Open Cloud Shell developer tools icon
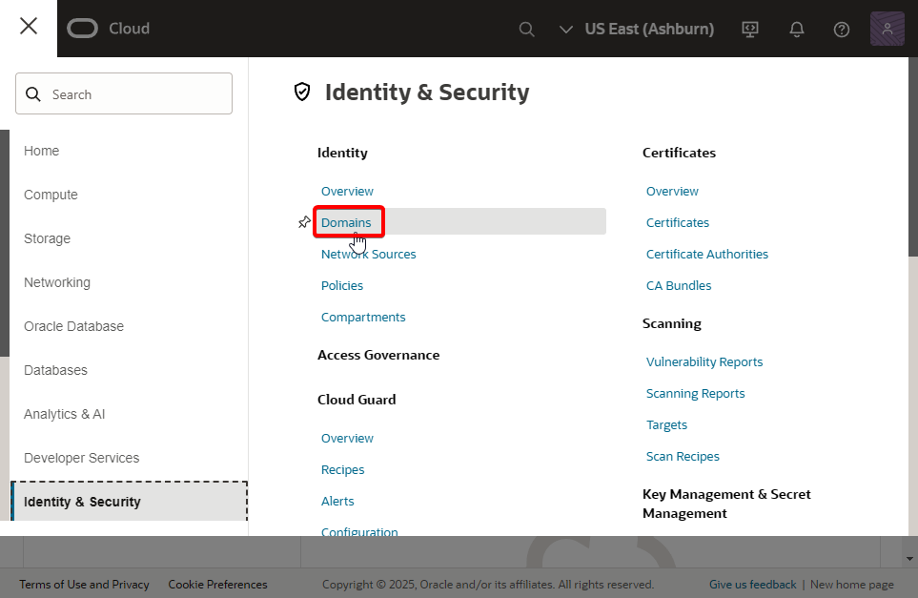 click(749, 29)
